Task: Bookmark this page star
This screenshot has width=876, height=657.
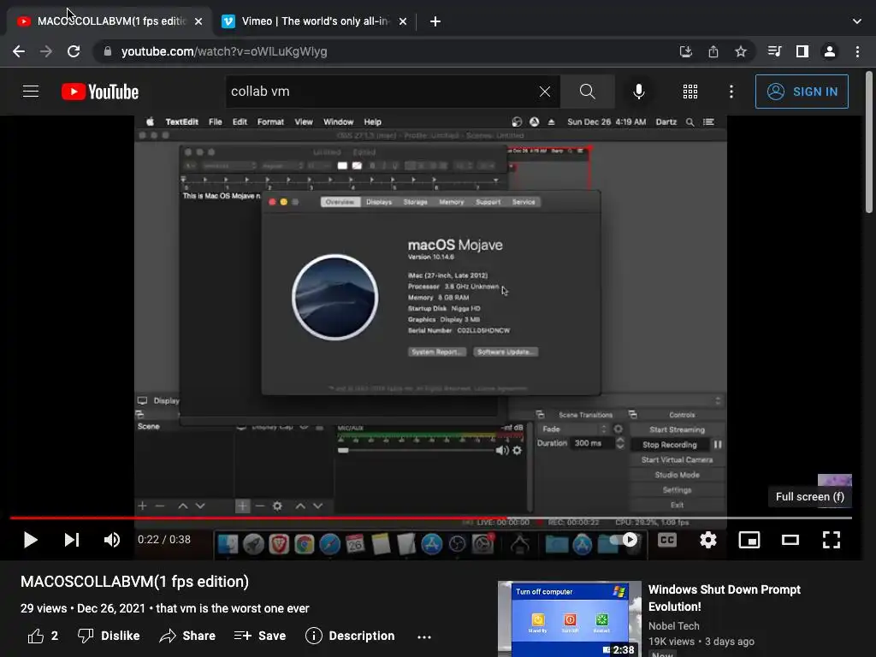Action: tap(741, 51)
